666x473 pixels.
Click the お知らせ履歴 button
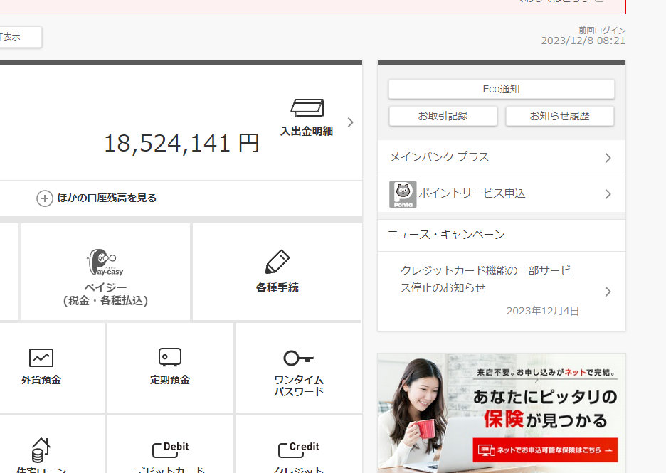(x=559, y=116)
